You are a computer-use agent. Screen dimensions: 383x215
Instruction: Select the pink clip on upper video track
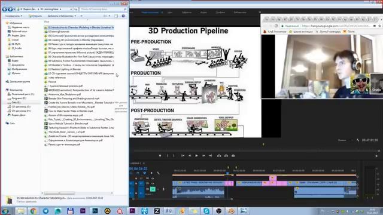point(273,178)
